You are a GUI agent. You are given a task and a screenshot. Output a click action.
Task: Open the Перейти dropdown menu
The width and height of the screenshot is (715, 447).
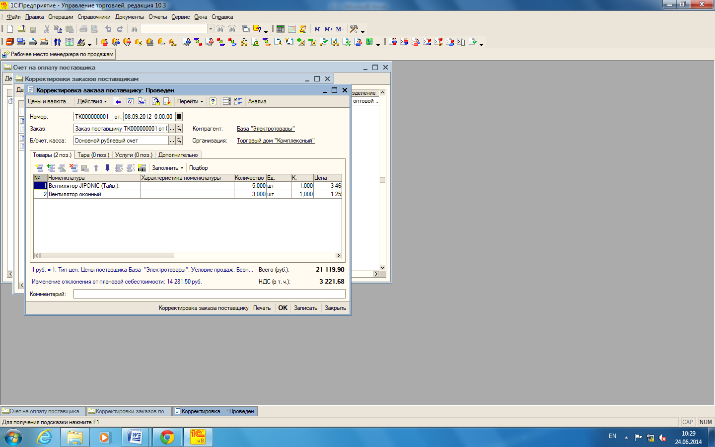tap(190, 101)
